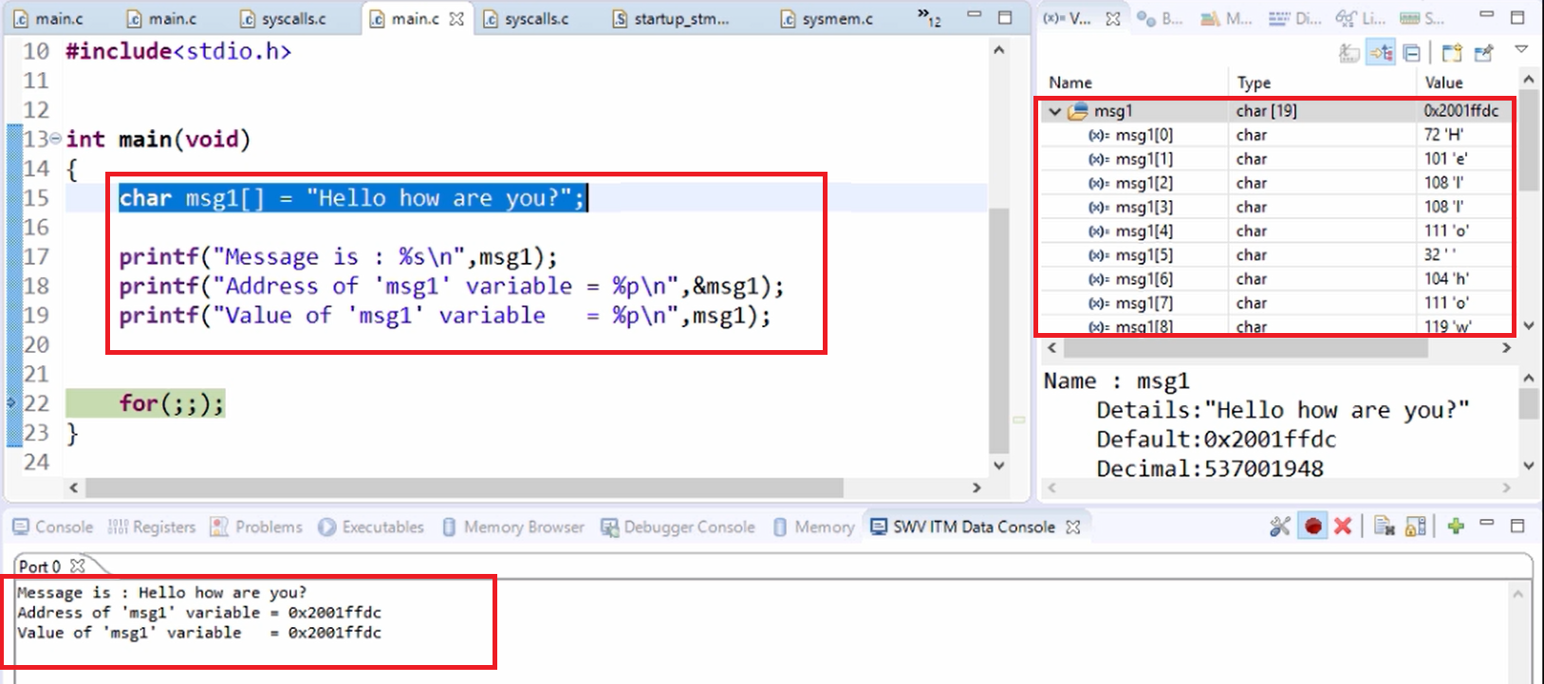Select msg1[0] row in Variables
This screenshot has height=684, width=1544.
1274,135
